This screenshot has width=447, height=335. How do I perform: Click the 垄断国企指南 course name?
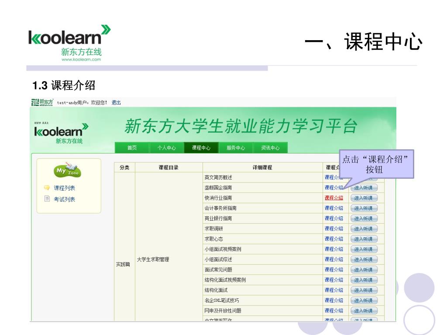pyautogui.click(x=218, y=188)
